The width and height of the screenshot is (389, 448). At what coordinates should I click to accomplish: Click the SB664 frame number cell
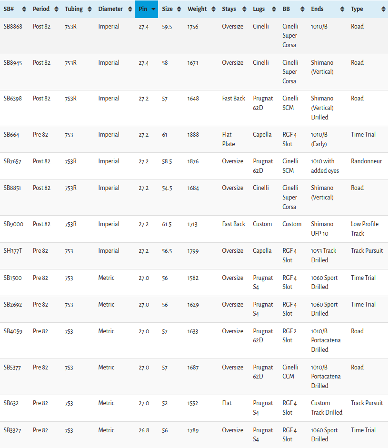pos(11,135)
